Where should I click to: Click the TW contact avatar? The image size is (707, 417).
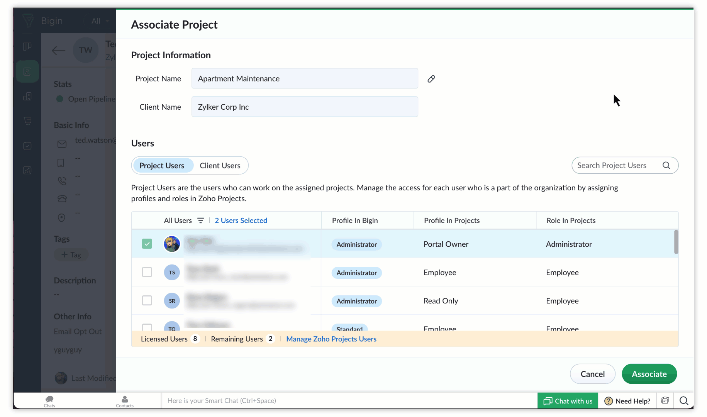86,50
